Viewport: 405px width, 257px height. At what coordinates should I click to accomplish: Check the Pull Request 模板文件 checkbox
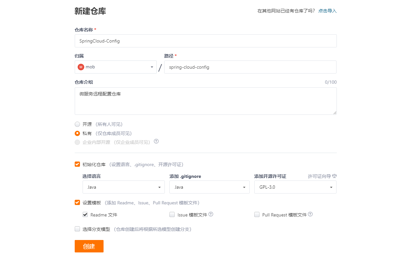[x=257, y=214]
